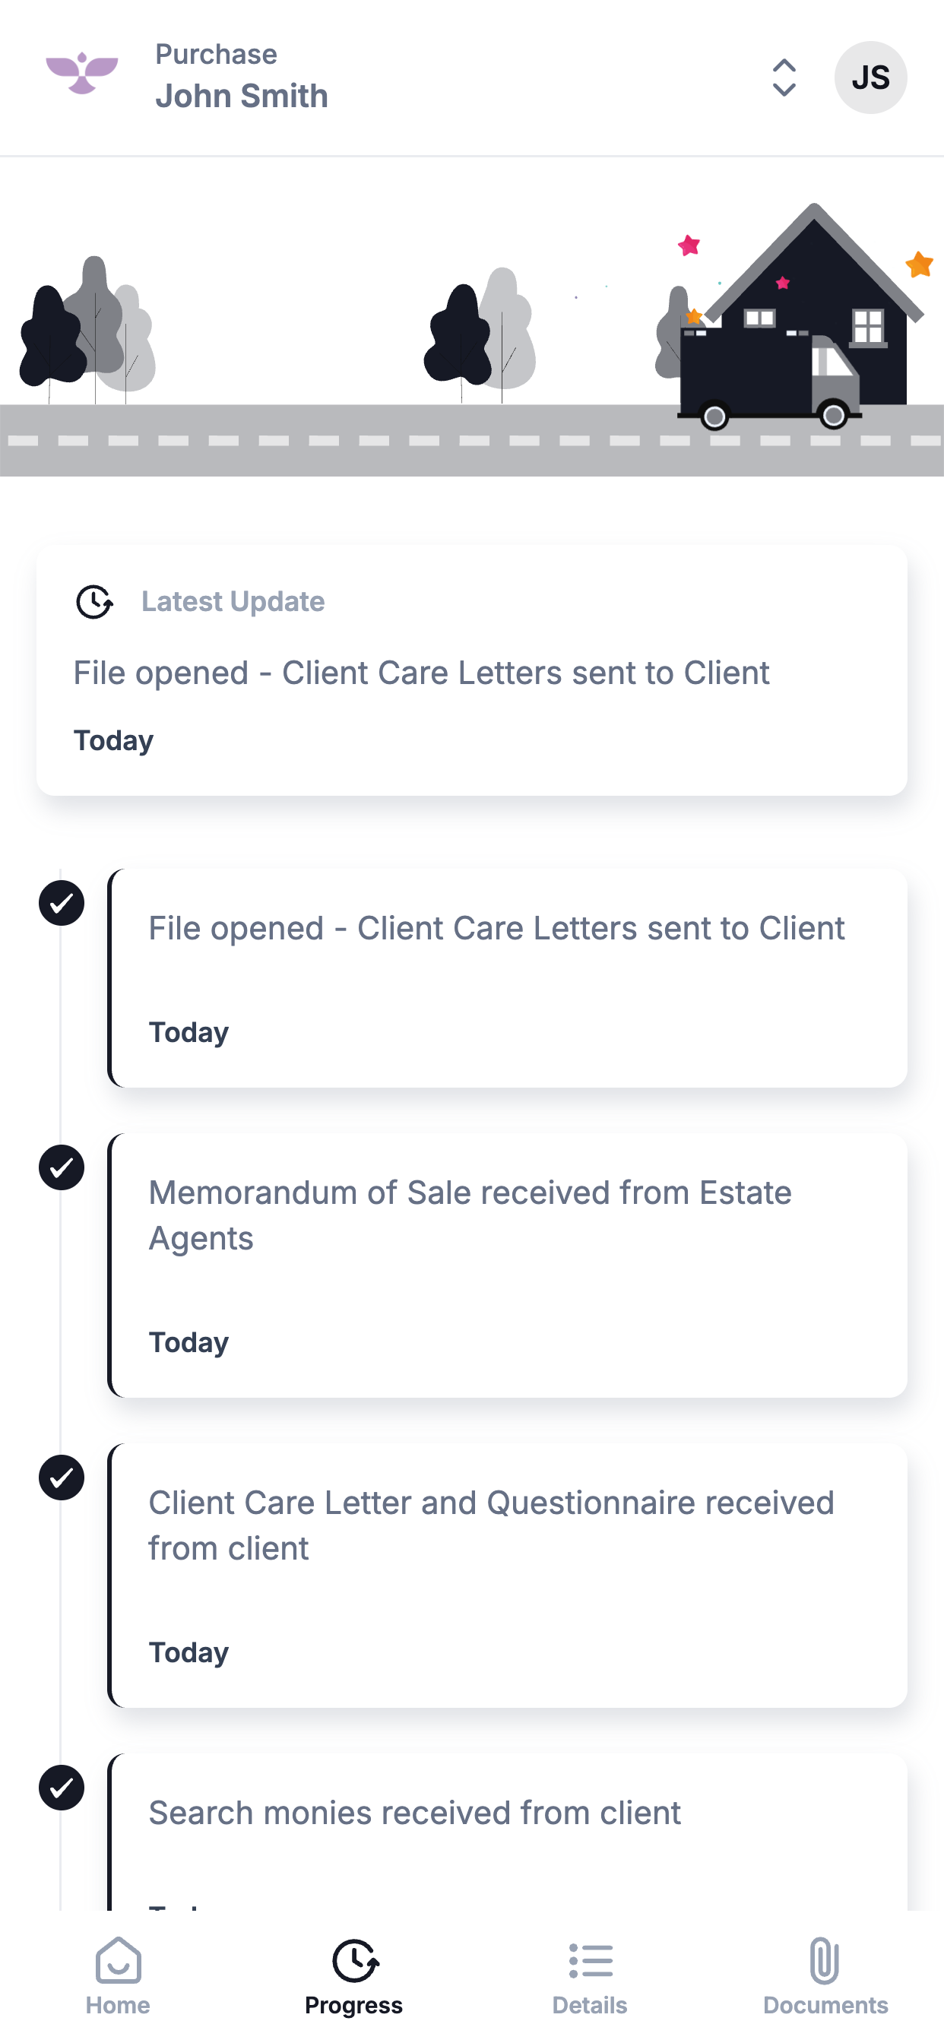Image resolution: width=944 pixels, height=2043 pixels.
Task: Open the JS profile avatar
Action: click(870, 78)
